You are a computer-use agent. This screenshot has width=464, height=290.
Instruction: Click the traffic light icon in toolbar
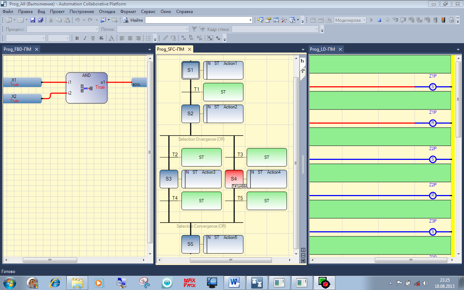click(x=443, y=20)
